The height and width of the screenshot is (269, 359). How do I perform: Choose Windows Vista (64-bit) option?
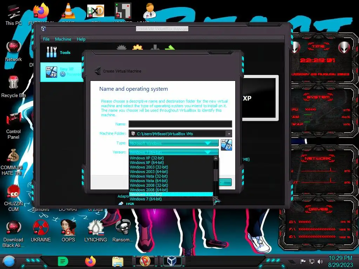point(171,181)
